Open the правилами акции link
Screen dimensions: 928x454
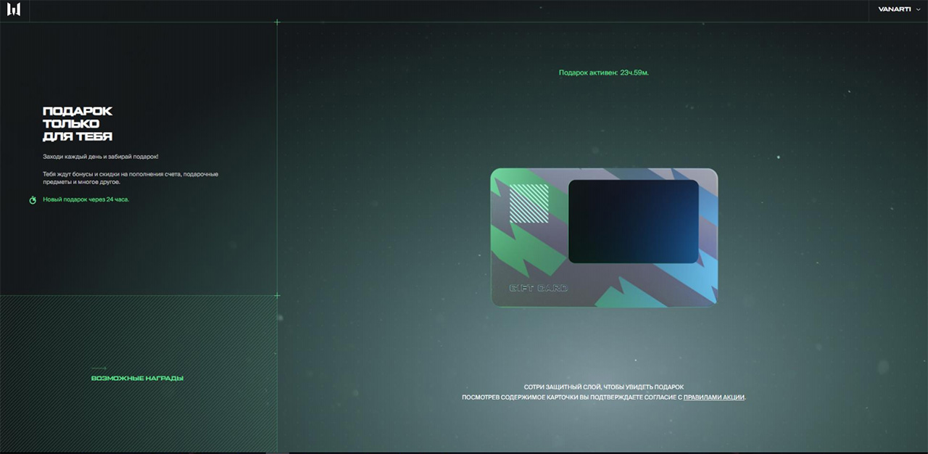[x=713, y=397]
